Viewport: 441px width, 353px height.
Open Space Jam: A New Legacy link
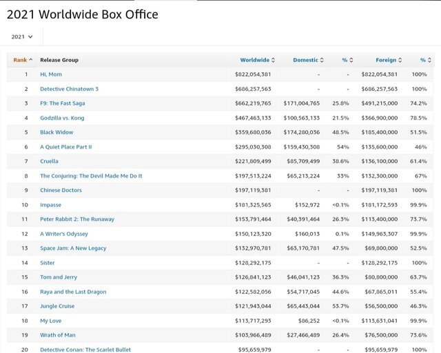[x=73, y=248]
